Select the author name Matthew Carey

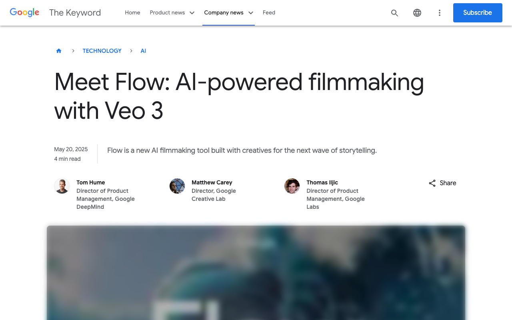[212, 182]
